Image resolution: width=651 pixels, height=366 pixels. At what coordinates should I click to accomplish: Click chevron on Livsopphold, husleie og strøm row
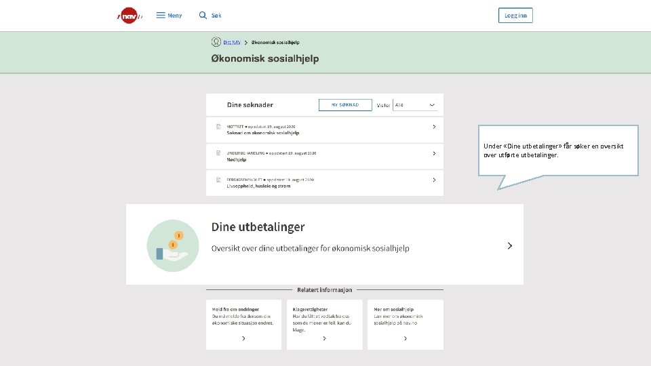[434, 180]
